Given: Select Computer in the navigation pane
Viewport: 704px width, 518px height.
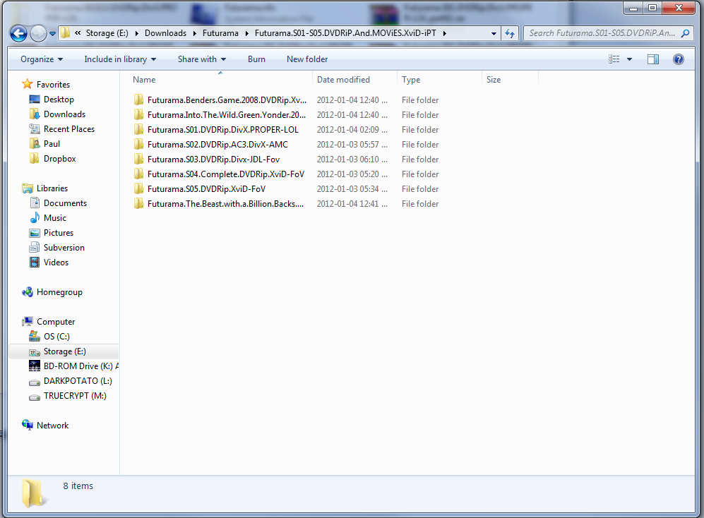Looking at the screenshot, I should click(x=56, y=321).
